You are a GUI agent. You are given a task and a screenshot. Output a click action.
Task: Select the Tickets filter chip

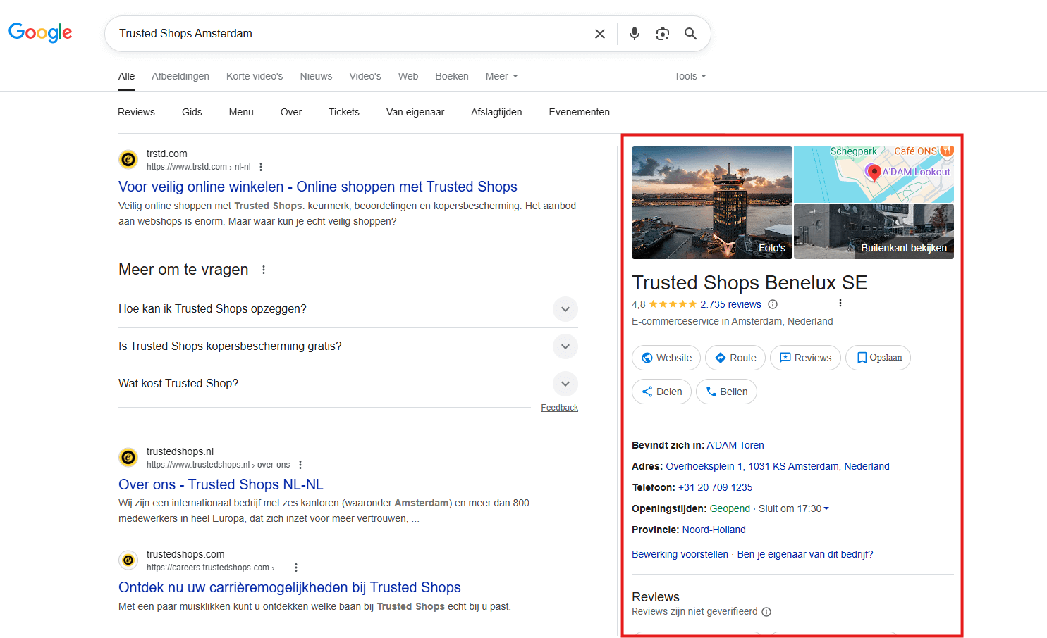[344, 112]
